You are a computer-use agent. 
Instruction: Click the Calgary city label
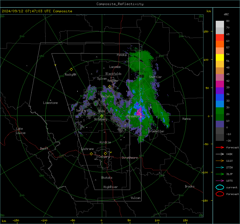[104, 157]
